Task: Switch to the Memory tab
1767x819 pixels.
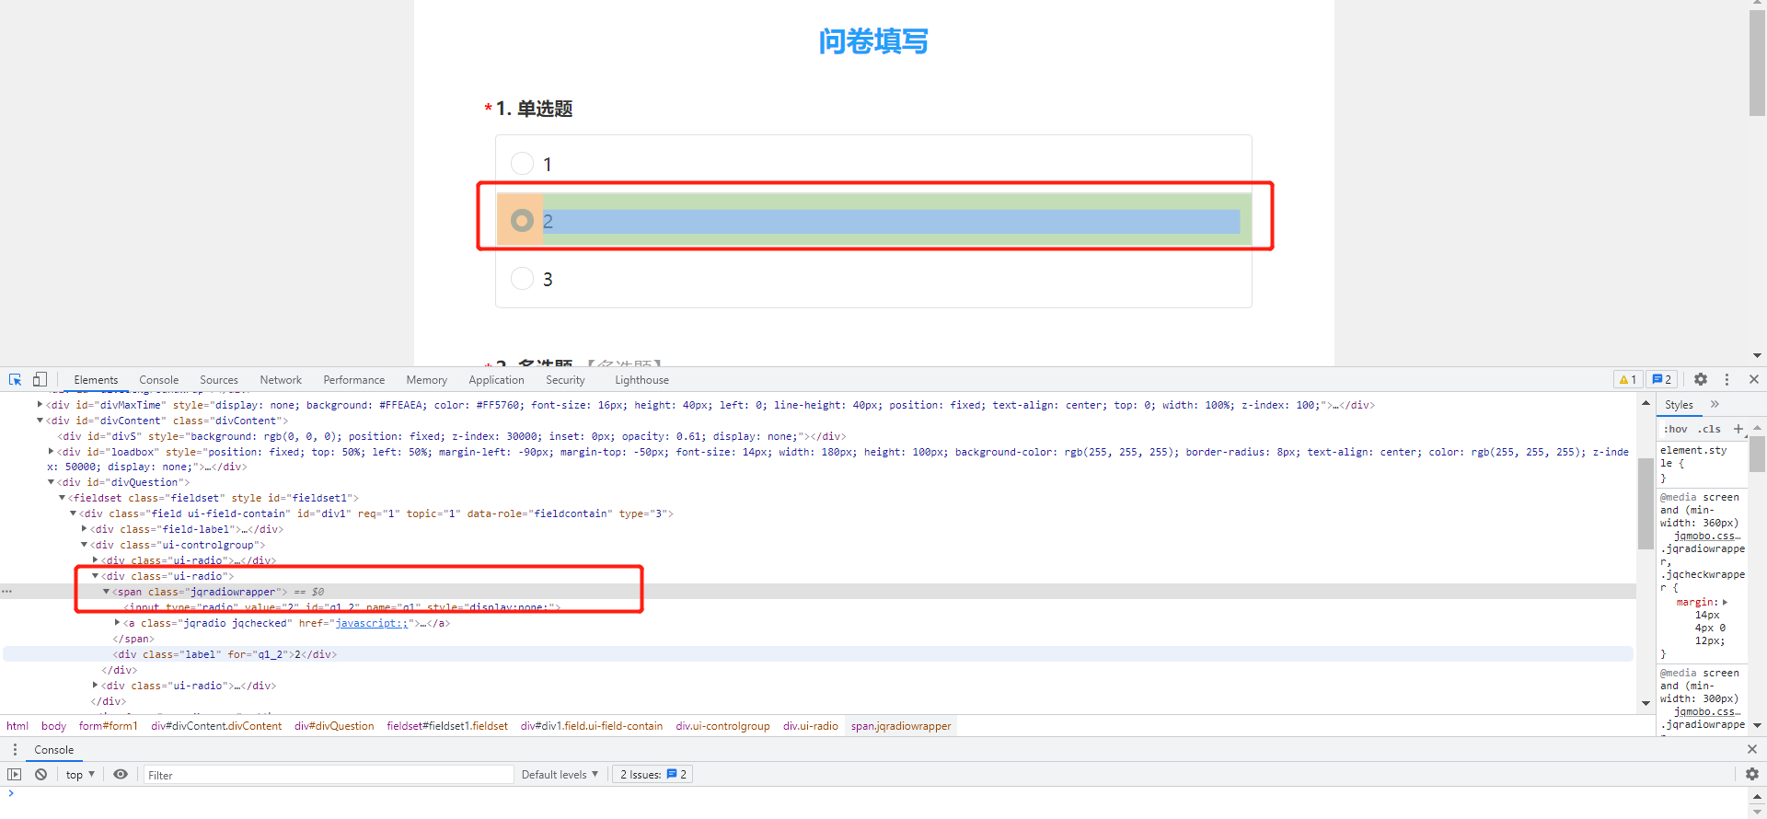Action: 427,379
